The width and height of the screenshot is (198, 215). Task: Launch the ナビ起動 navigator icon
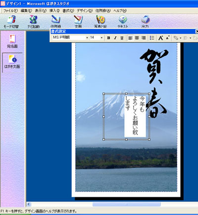tap(34, 21)
